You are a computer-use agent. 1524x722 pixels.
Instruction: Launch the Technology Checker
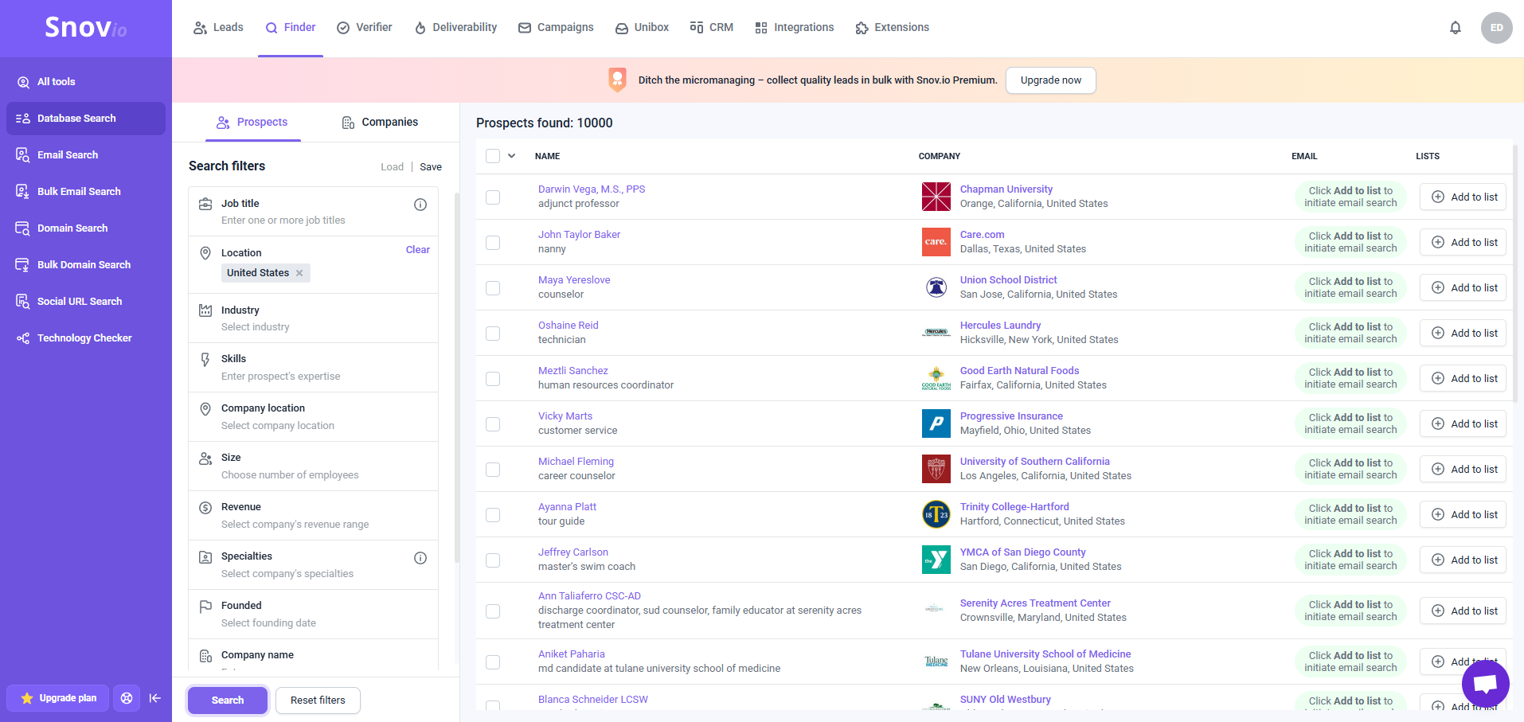click(x=84, y=338)
